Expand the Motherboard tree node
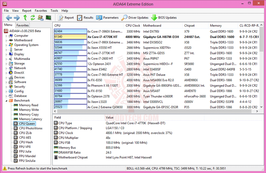 (x=6, y=40)
